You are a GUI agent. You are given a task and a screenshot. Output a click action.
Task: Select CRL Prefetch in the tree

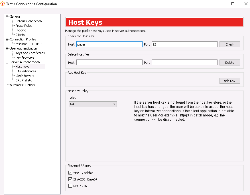click(x=25, y=80)
